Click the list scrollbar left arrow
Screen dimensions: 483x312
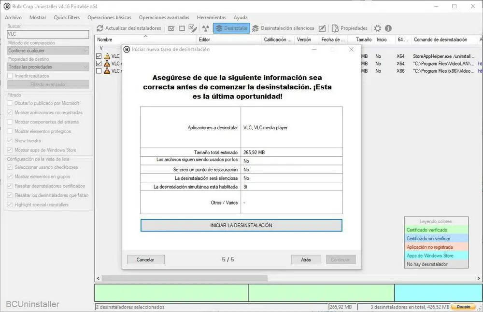98,278
